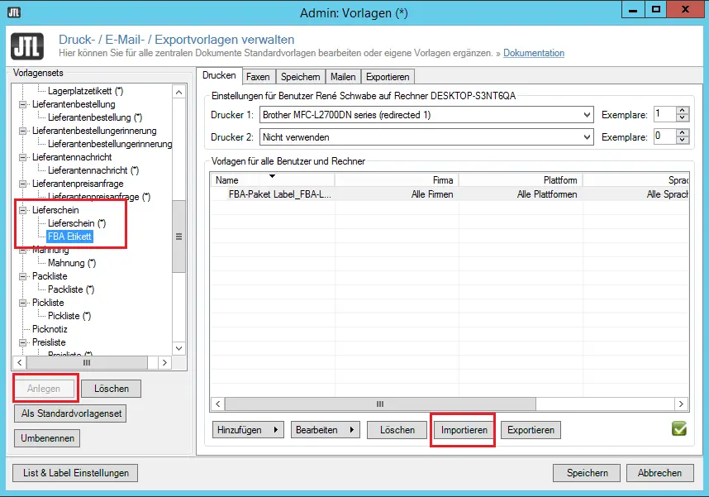The image size is (709, 497).
Task: Click tree horizontal scrollbar right arrow
Action: point(164,362)
